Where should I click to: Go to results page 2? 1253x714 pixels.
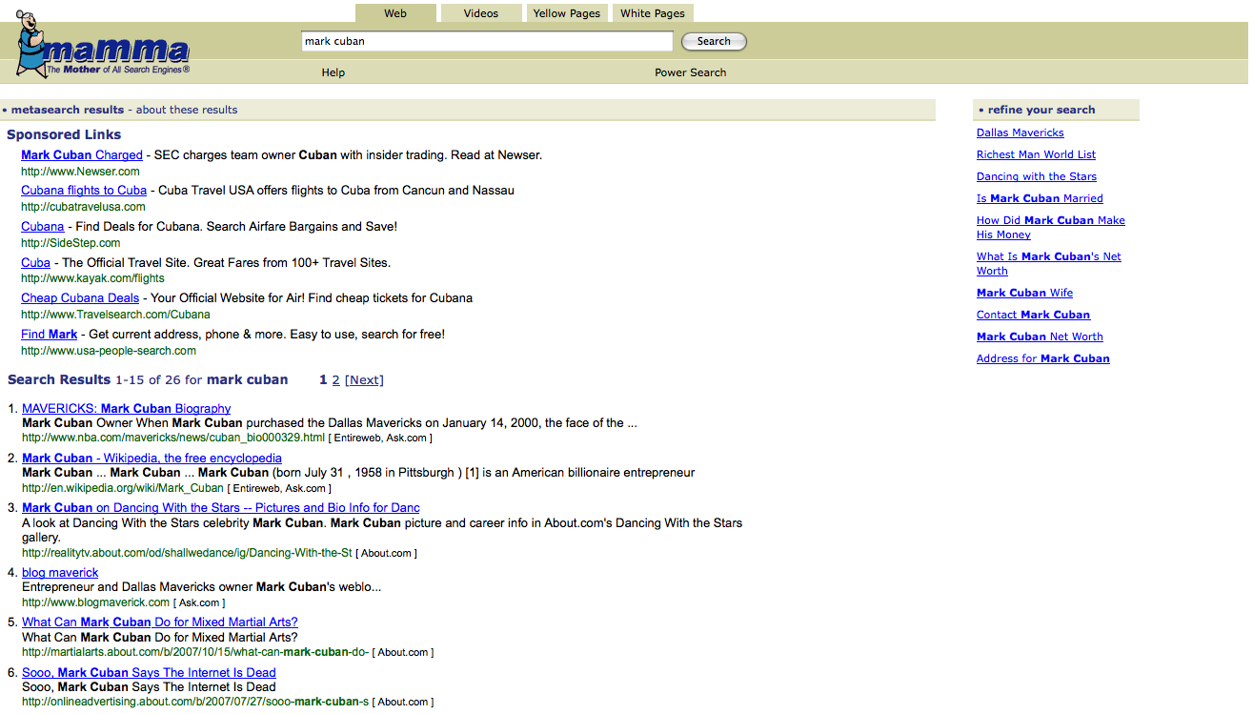(335, 380)
